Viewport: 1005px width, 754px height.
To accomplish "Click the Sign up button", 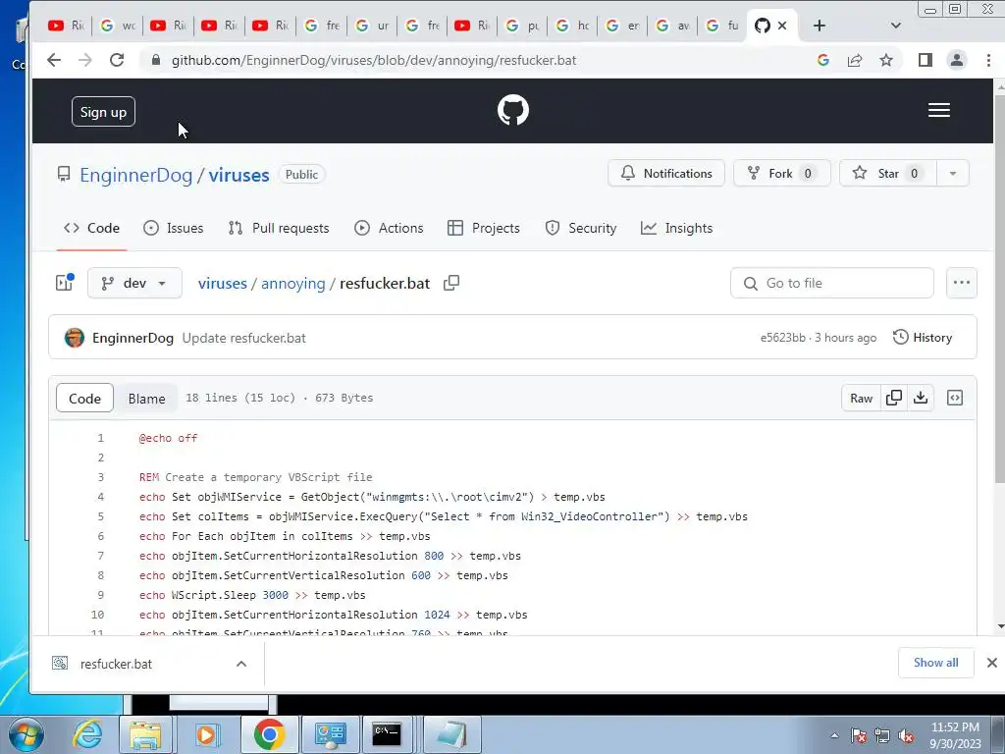I will [x=103, y=112].
